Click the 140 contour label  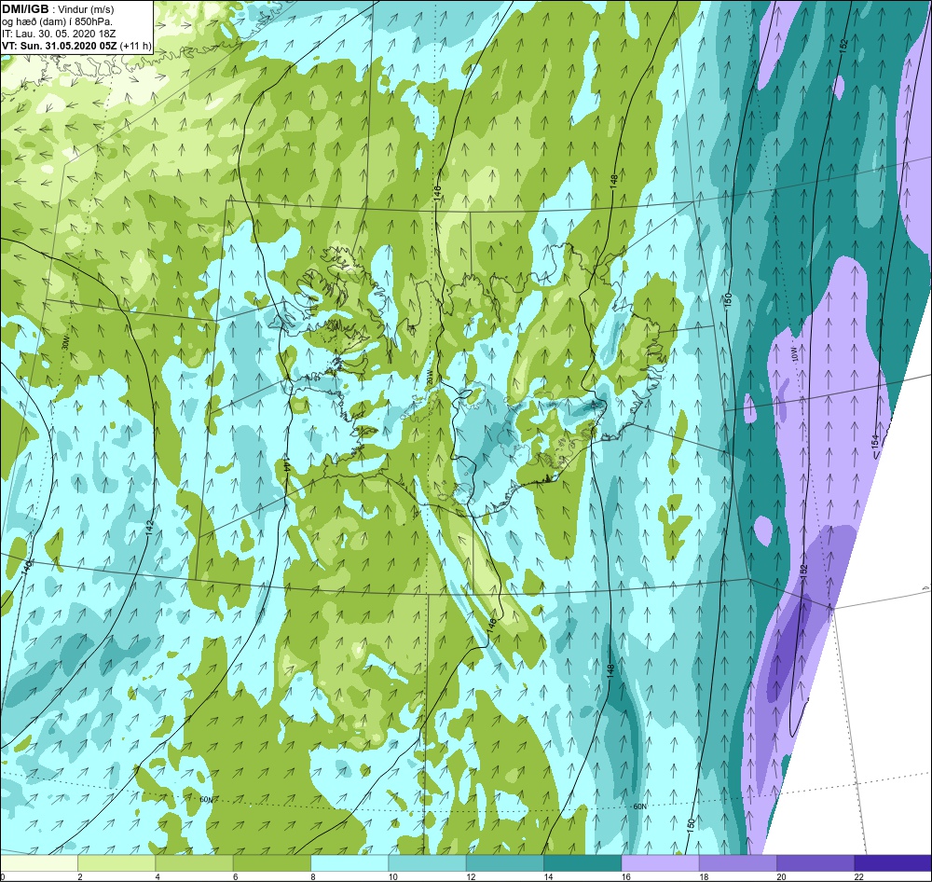click(25, 566)
